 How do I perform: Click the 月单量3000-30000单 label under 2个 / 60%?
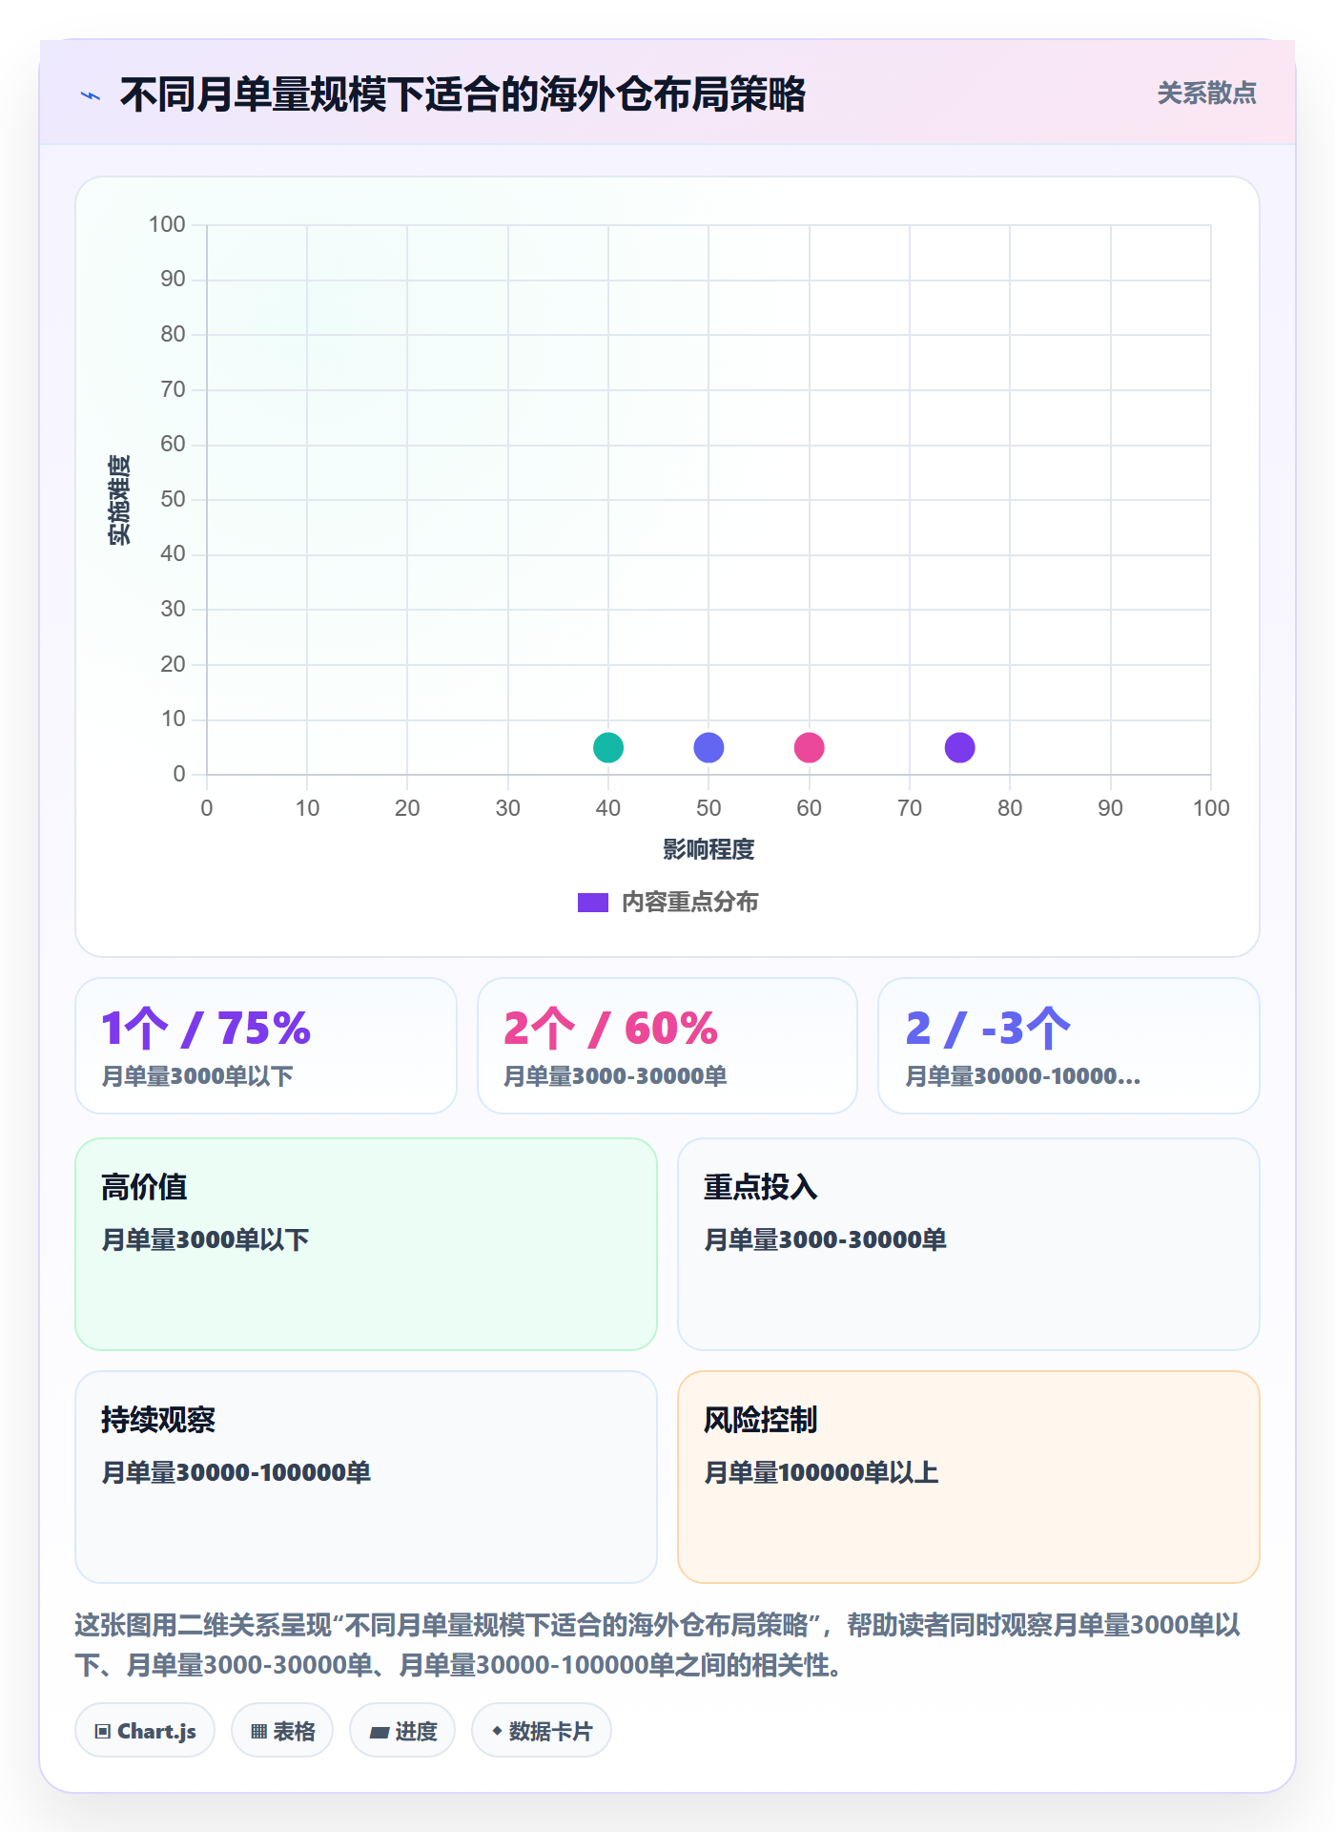[x=615, y=1076]
